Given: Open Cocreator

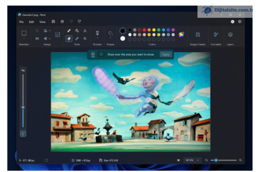Looking at the screenshot, I should point(216,35).
